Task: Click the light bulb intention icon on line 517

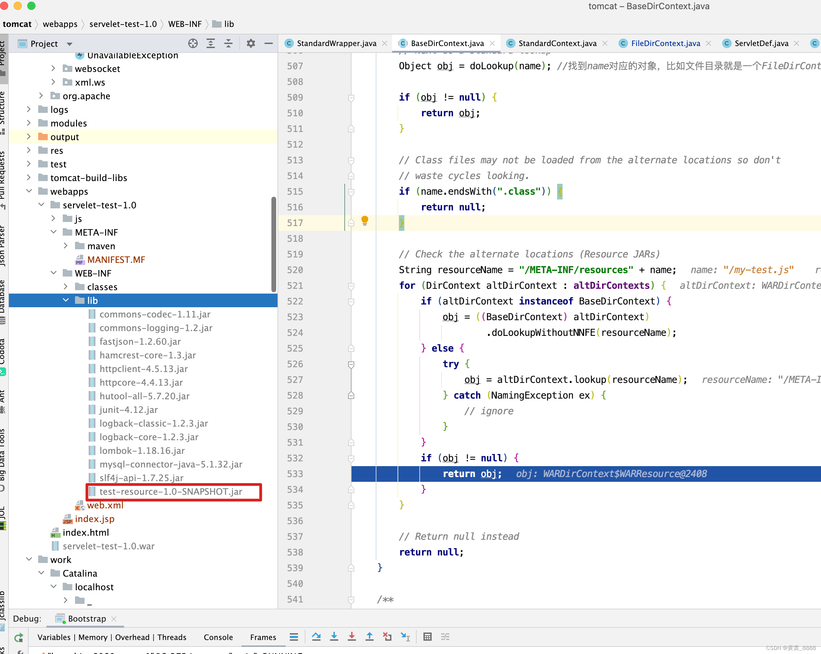Action: [364, 221]
